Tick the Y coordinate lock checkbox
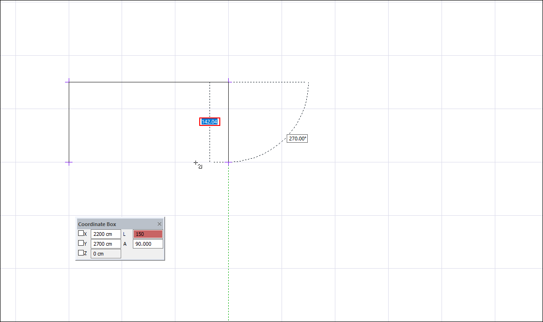543x322 pixels. pyautogui.click(x=81, y=243)
